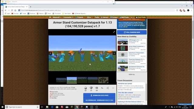
Task: Open the Thumbnail bookmark
Action: pos(57,13)
